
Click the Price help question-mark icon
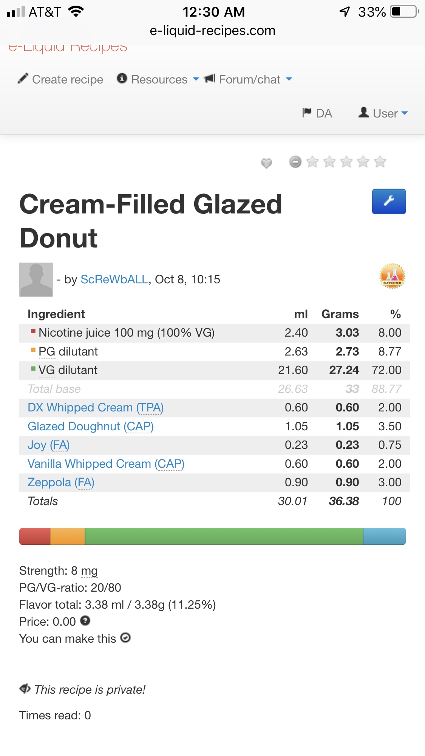coord(86,621)
